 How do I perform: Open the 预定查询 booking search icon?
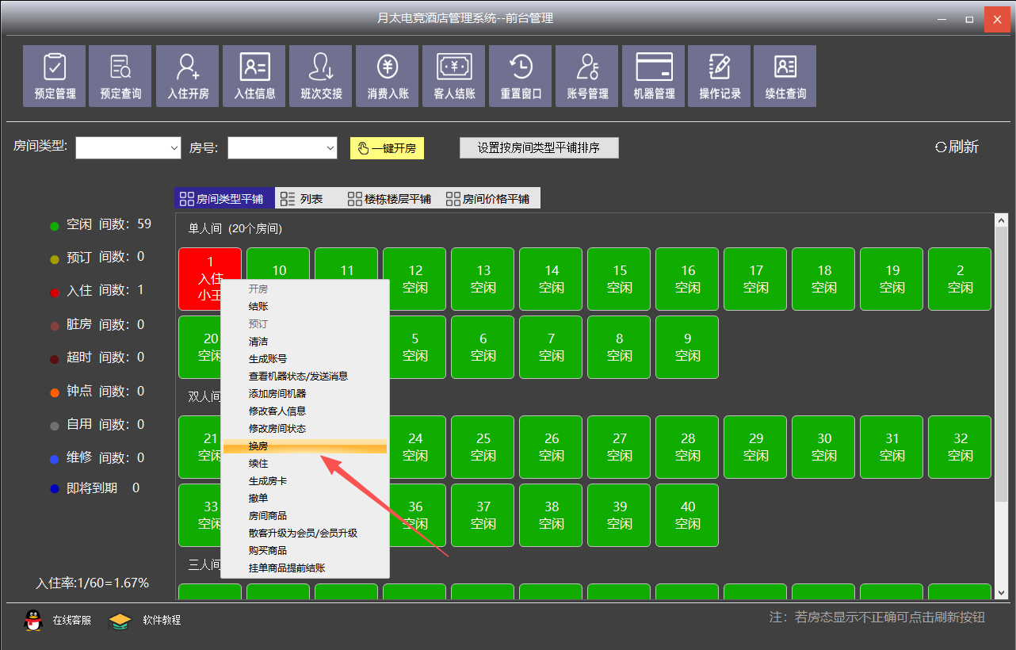tap(120, 75)
